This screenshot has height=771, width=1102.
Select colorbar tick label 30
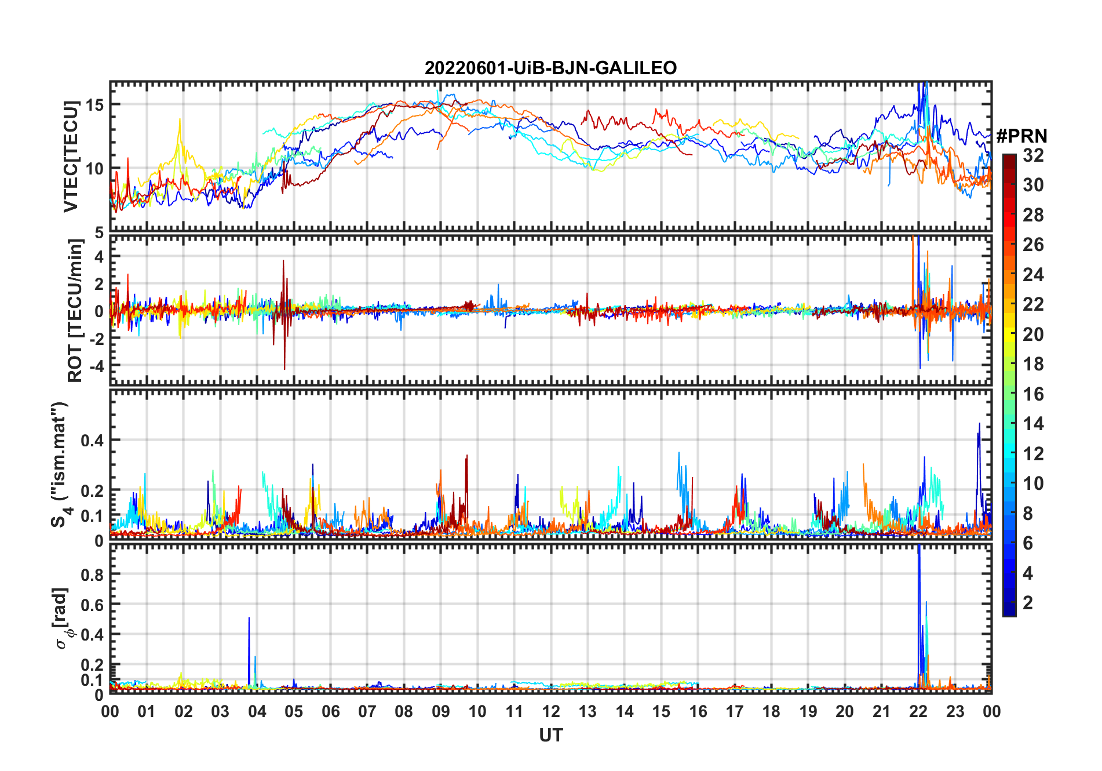1033,185
